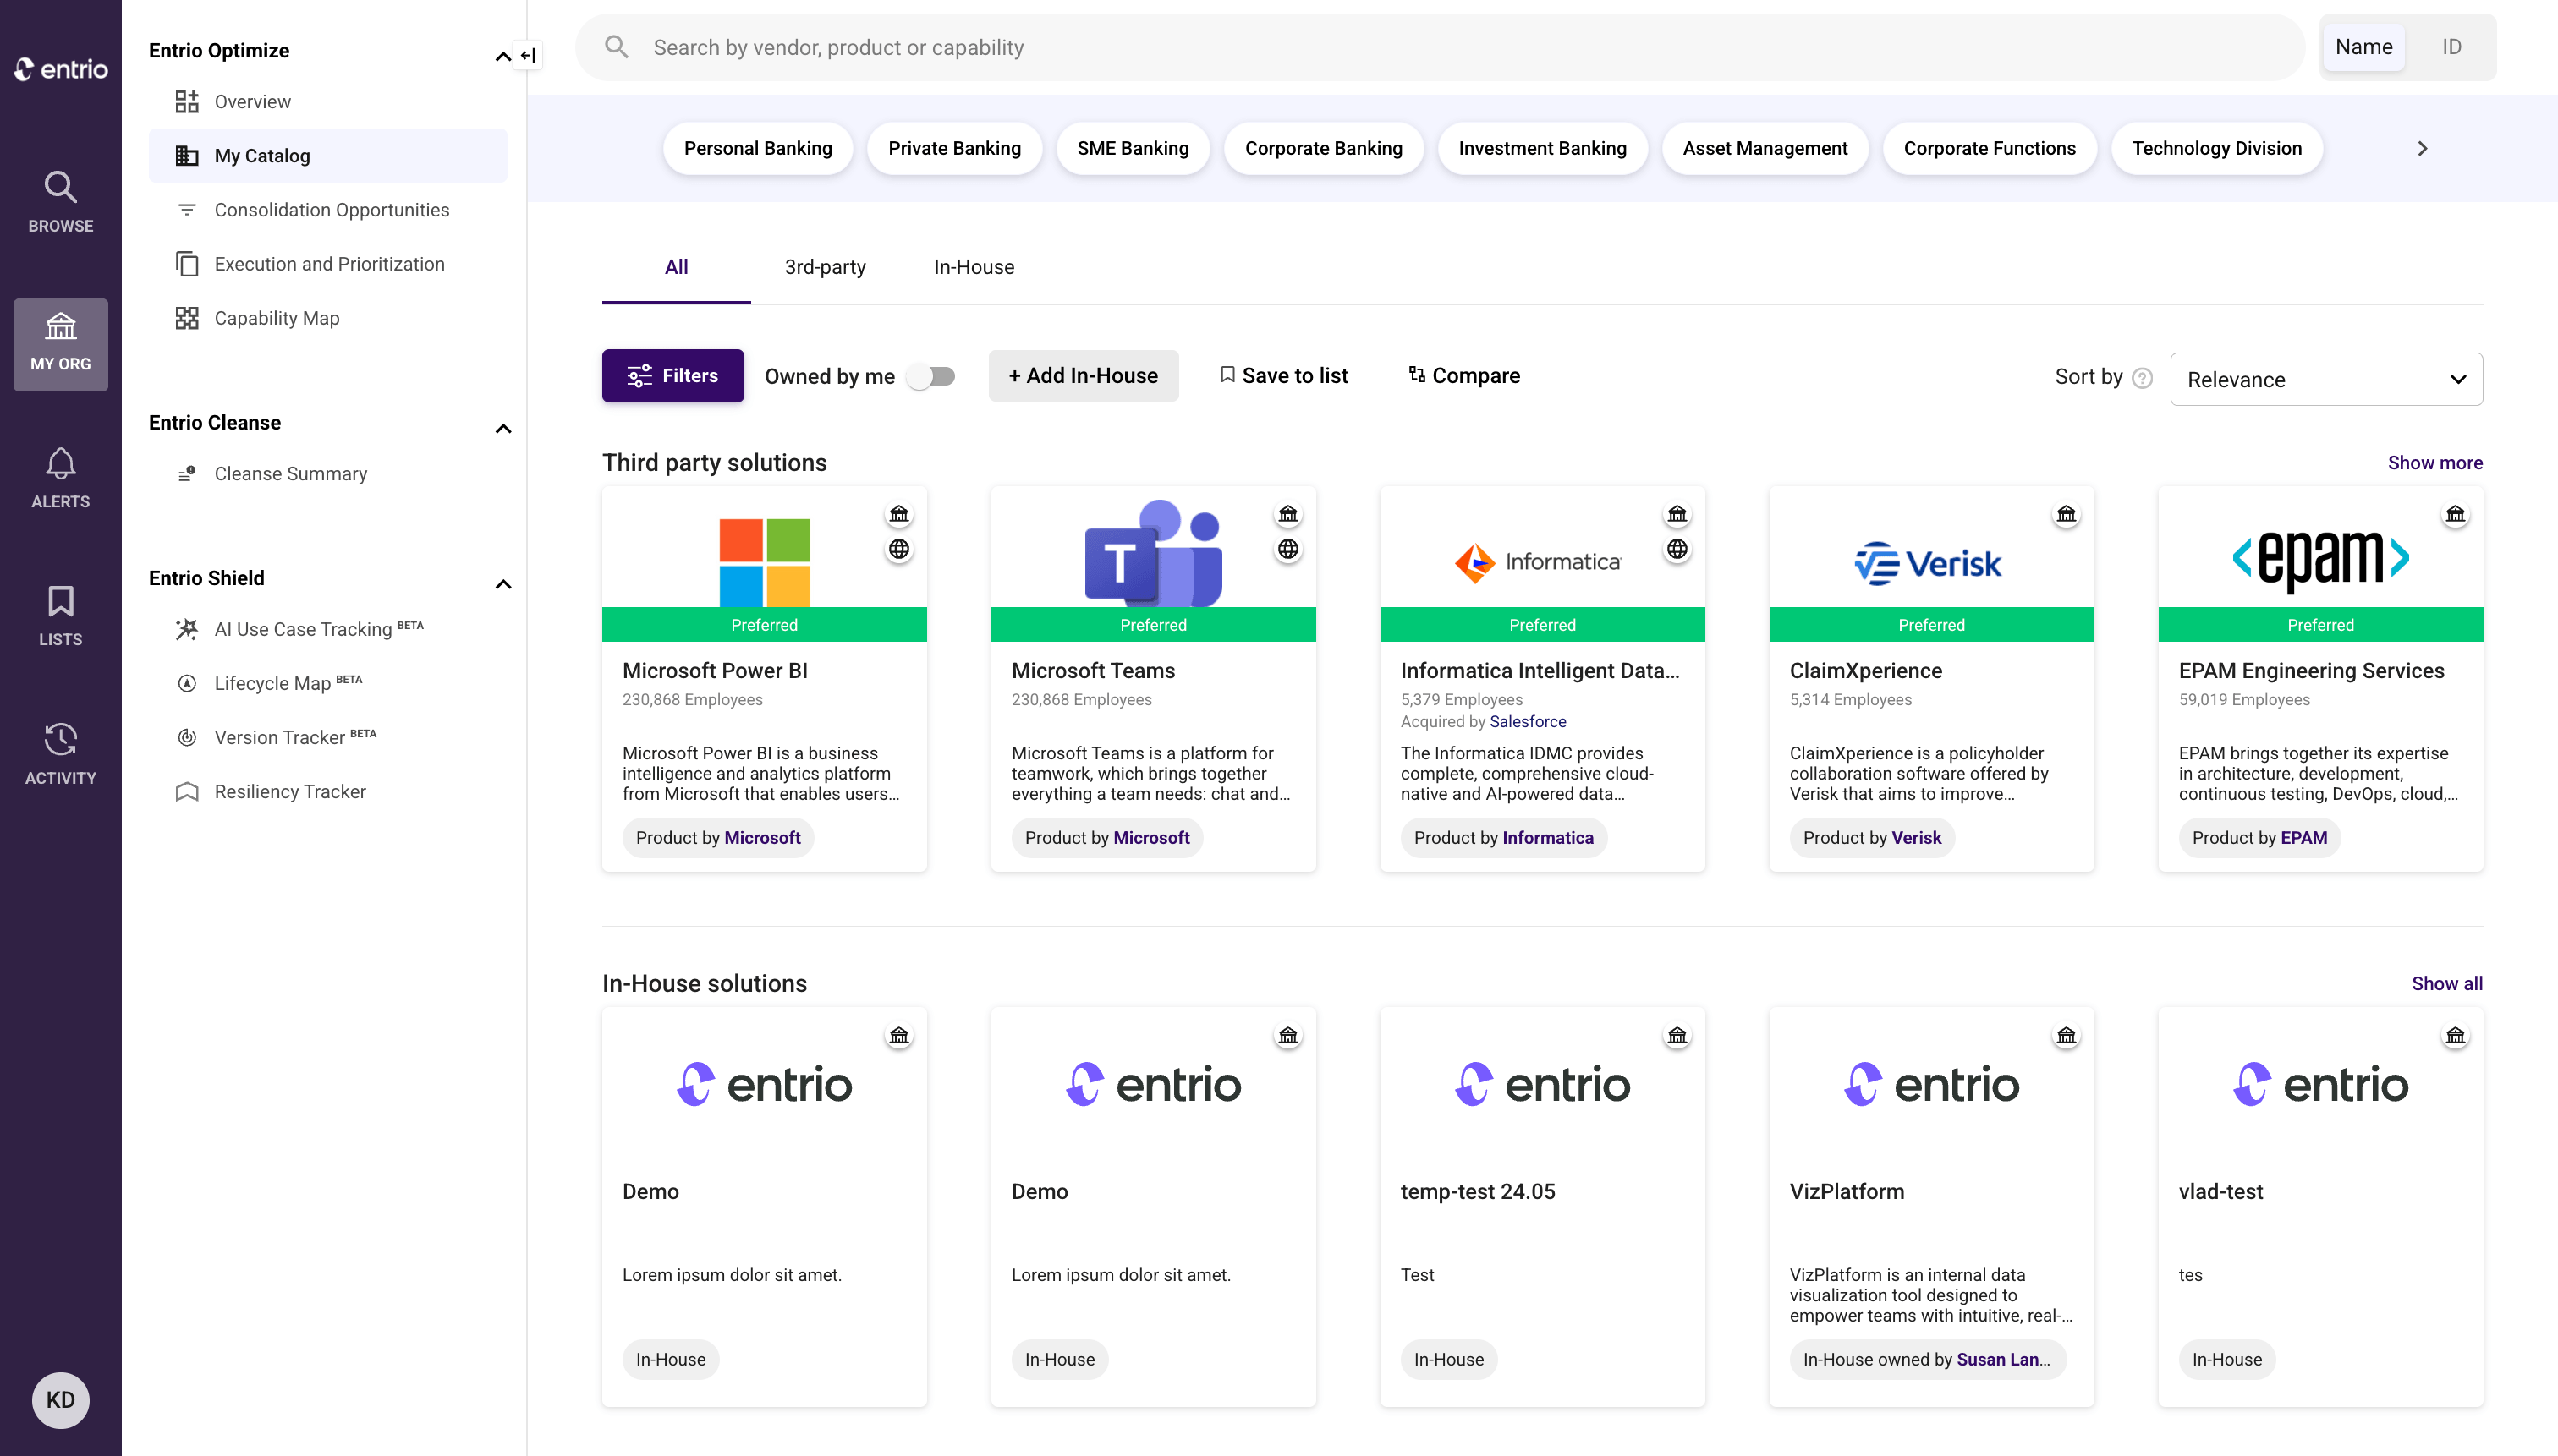2558x1456 pixels.
Task: Open Consolidation Opportunities
Action: pyautogui.click(x=327, y=209)
